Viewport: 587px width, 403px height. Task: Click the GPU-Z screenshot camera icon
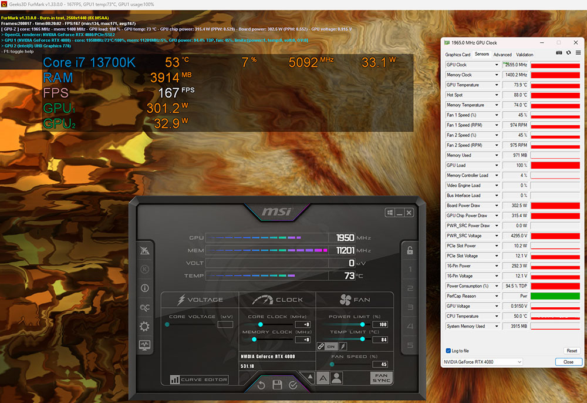coord(559,53)
